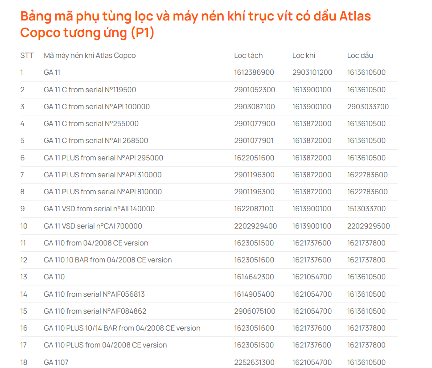The image size is (432, 368).
Task: Click separator code 2901077901
Action: tap(254, 141)
